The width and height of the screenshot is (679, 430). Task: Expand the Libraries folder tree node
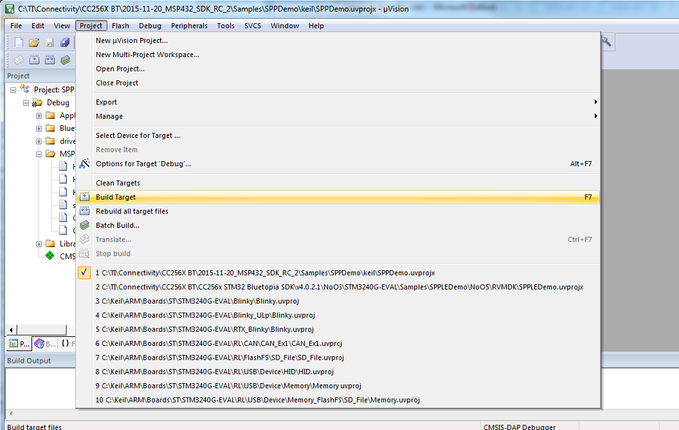(39, 244)
